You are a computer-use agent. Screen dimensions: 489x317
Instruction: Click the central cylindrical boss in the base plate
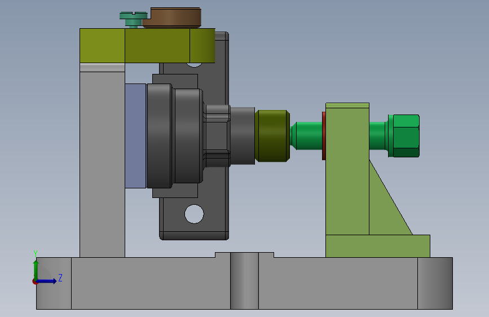pos(245,281)
